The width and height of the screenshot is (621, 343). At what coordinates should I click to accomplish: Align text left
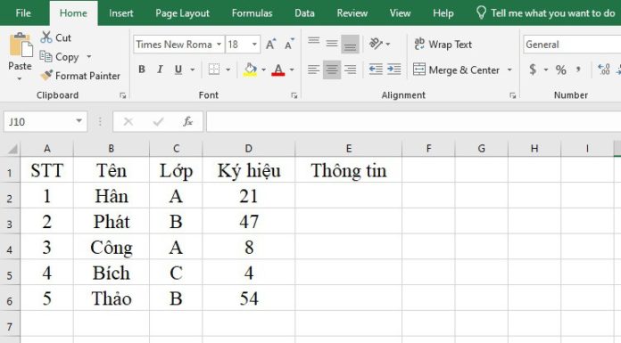(x=314, y=69)
